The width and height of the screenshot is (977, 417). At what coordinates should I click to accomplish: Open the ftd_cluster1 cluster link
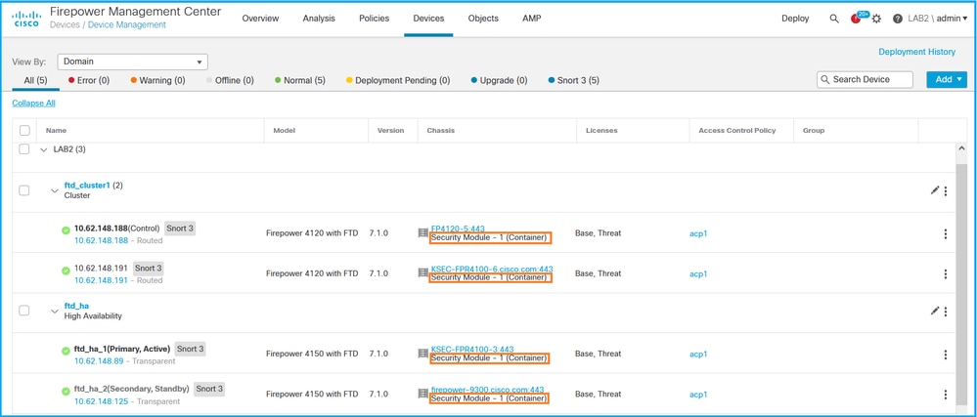[87, 186]
